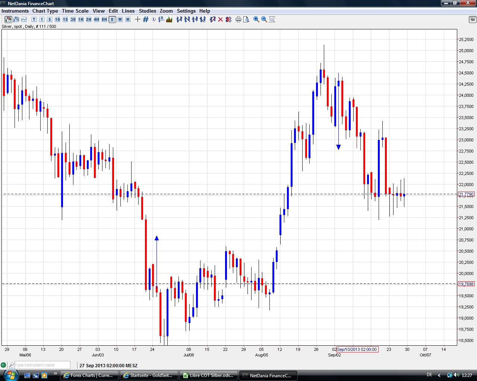Click the red-slashed line edit icon
The width and height of the screenshot is (477, 381).
(213, 19)
